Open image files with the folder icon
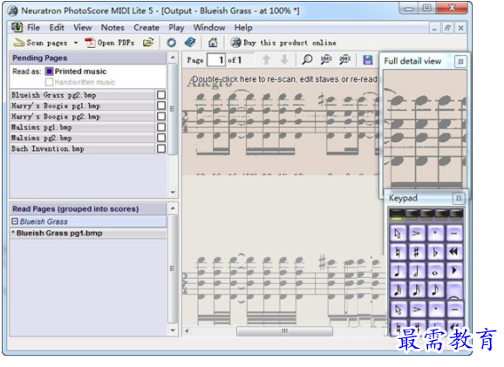Image resolution: width=504 pixels, height=367 pixels. 148,43
